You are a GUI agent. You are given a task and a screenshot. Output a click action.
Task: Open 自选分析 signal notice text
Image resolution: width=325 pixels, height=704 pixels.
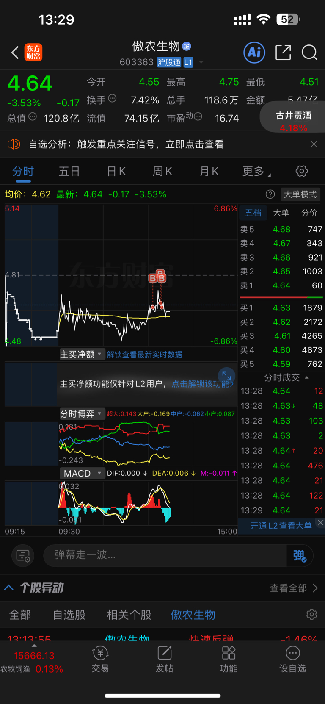click(x=126, y=144)
